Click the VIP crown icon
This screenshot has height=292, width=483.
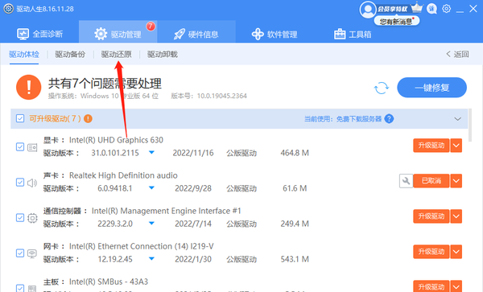tap(417, 7)
